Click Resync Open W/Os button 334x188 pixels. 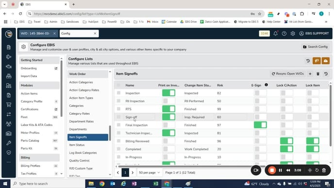pos(288,74)
